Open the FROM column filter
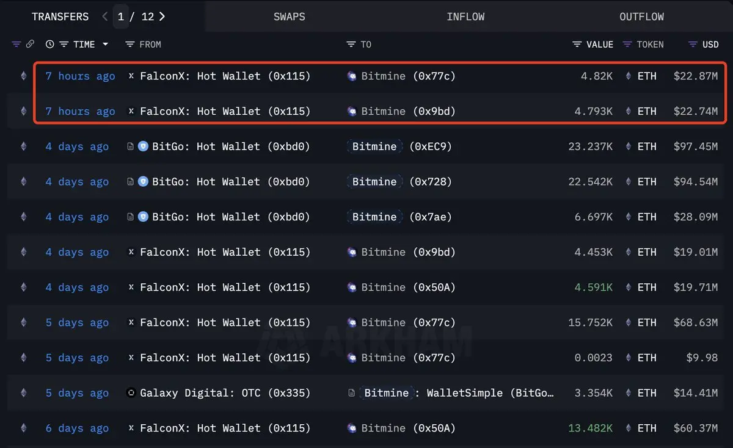The height and width of the screenshot is (448, 733). [x=129, y=44]
